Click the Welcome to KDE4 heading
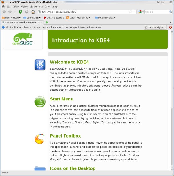The image size is (174, 176). [x=69, y=62]
